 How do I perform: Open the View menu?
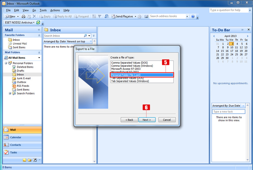tap(26, 10)
